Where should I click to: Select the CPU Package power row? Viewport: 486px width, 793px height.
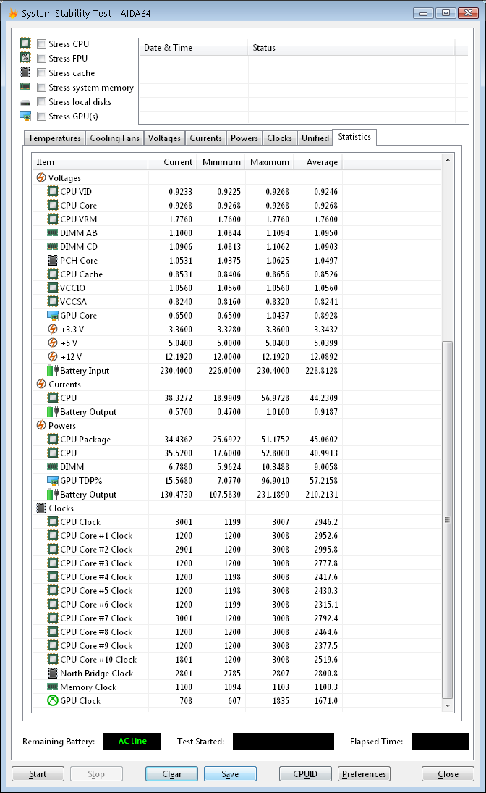85,440
